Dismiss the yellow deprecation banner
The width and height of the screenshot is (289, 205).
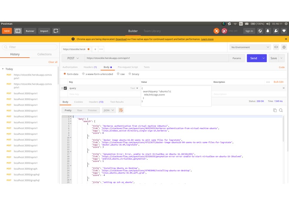[x=286, y=39]
